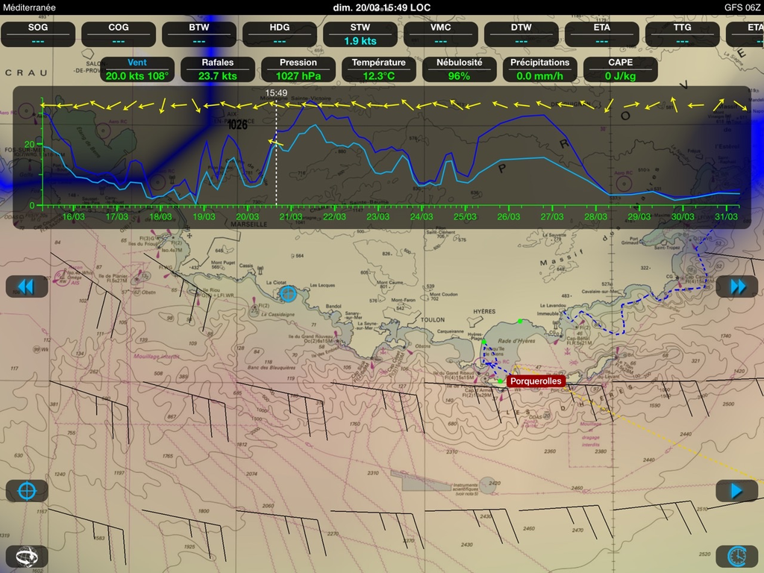Viewport: 764px width, 573px height.
Task: Tap the Cassis label on the chart
Action: pos(246,266)
